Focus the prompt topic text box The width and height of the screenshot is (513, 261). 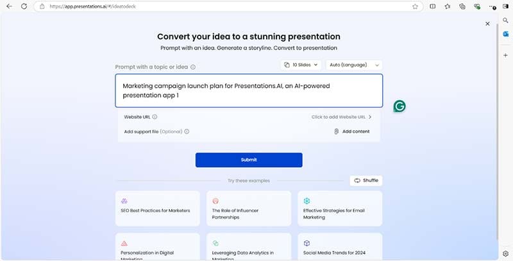click(x=249, y=90)
